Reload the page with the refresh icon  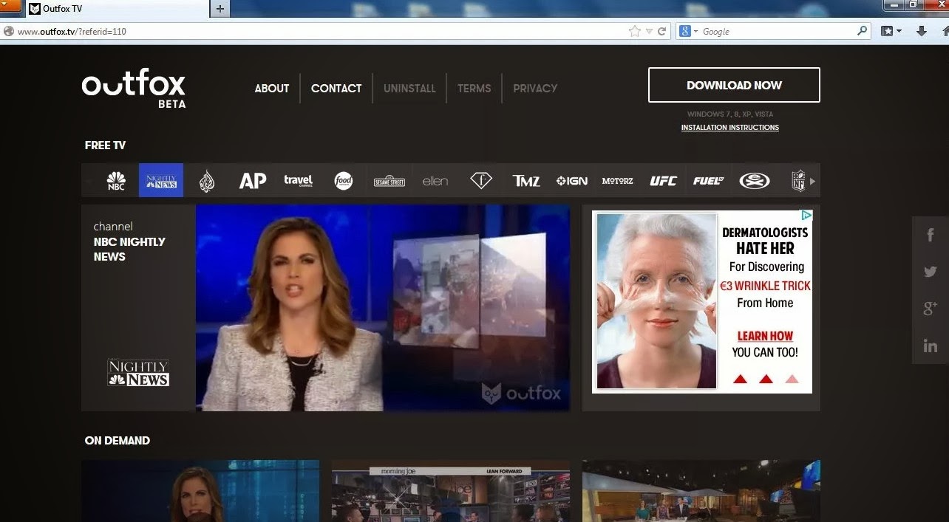click(x=662, y=32)
